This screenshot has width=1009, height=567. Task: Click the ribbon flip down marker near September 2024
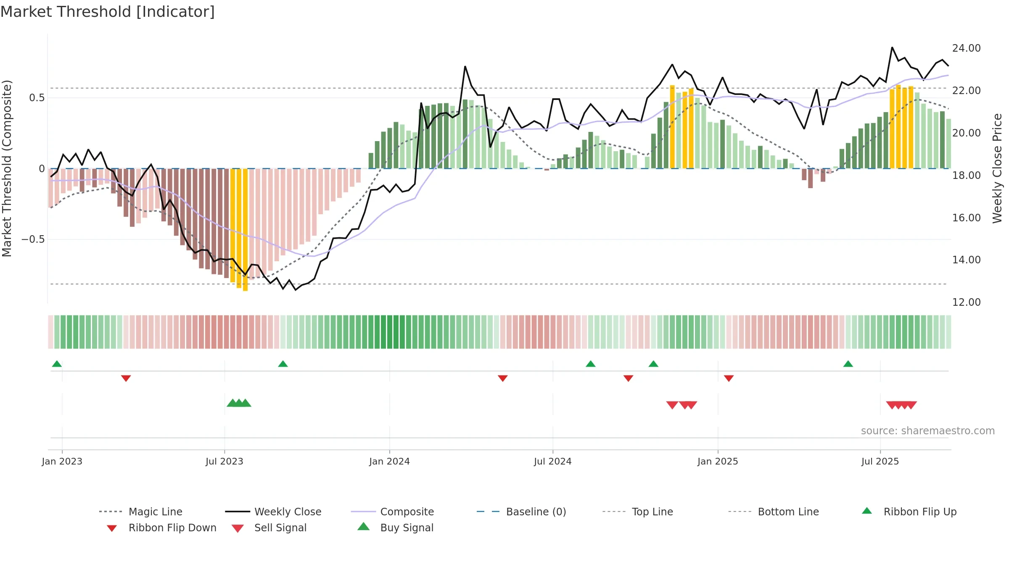click(629, 378)
